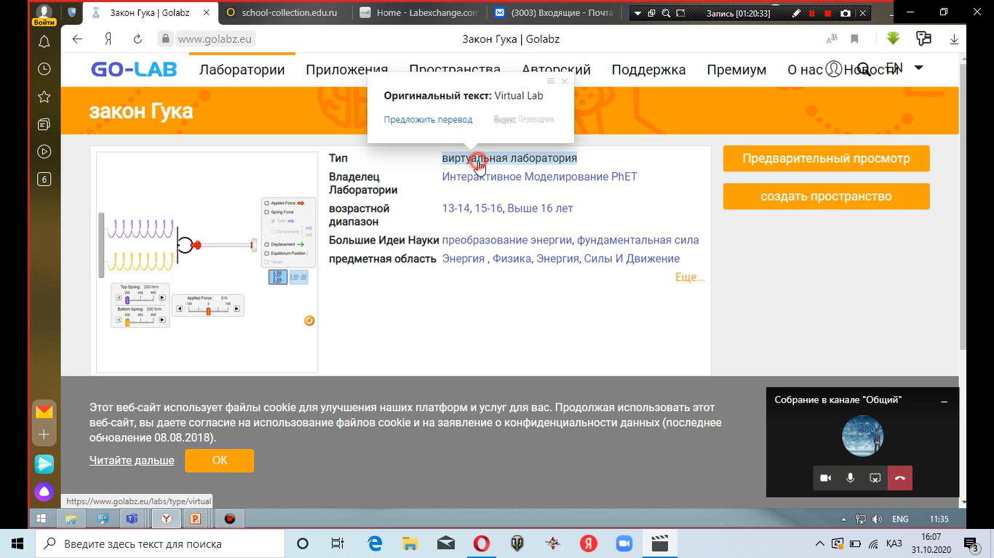Open the translation popup options menu

click(x=551, y=81)
